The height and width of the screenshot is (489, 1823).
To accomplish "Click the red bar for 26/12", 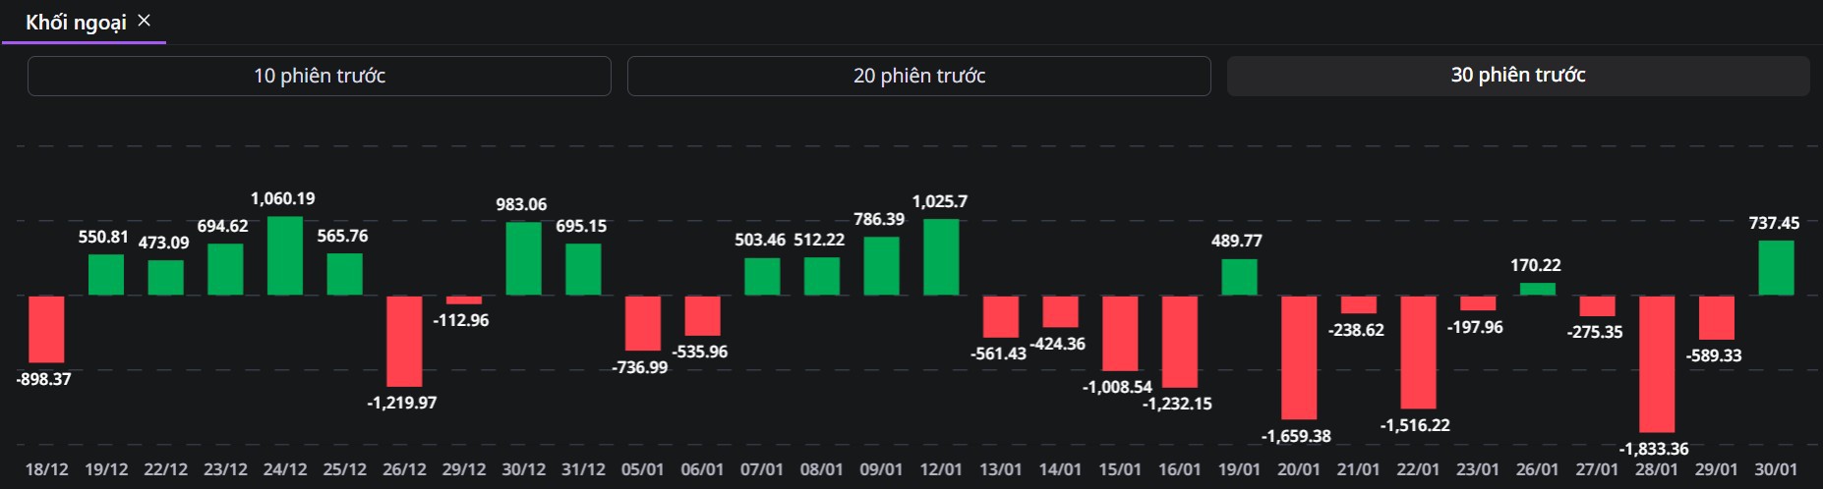I will pos(404,341).
